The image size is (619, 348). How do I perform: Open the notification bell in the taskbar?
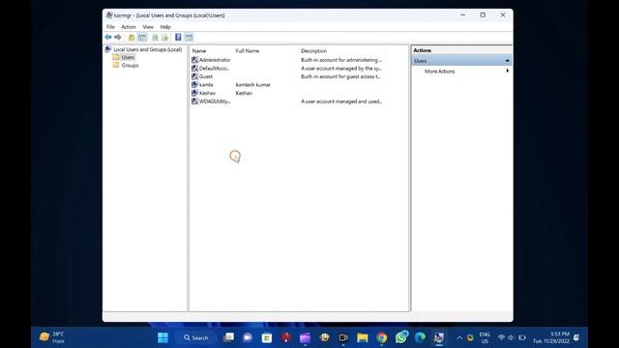pyautogui.click(x=576, y=337)
